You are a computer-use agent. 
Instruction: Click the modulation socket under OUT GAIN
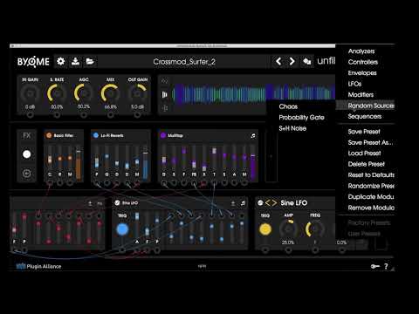(137, 115)
